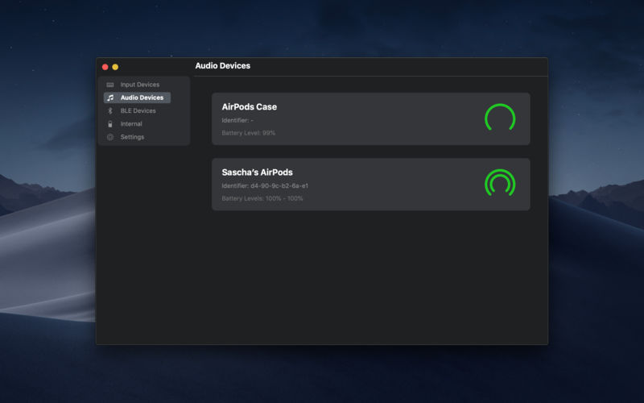Screen dimensions: 644x403
Task: Click the Audio Devices window title
Action: (223, 66)
